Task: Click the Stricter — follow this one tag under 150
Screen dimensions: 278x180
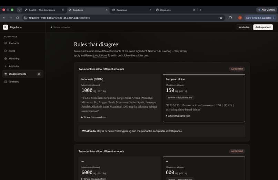Action: [x=180, y=97]
